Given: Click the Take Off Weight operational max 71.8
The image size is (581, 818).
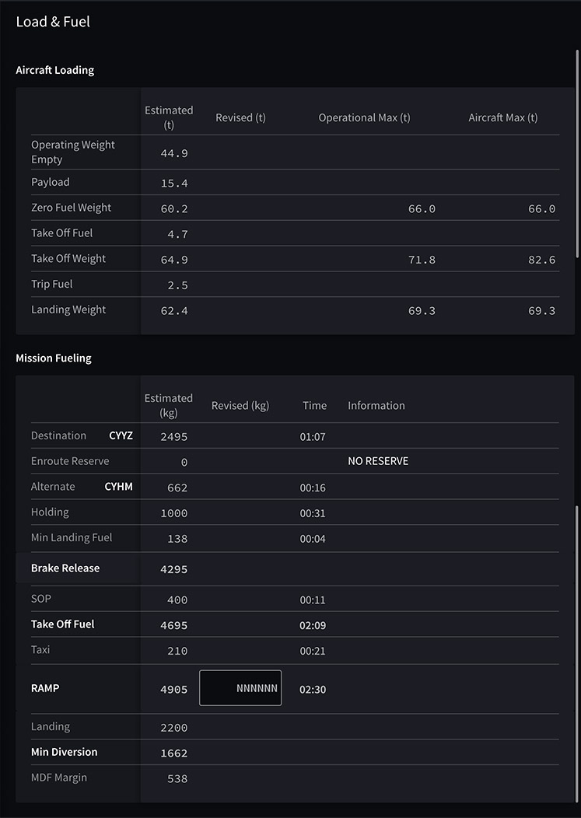Looking at the screenshot, I should [422, 260].
